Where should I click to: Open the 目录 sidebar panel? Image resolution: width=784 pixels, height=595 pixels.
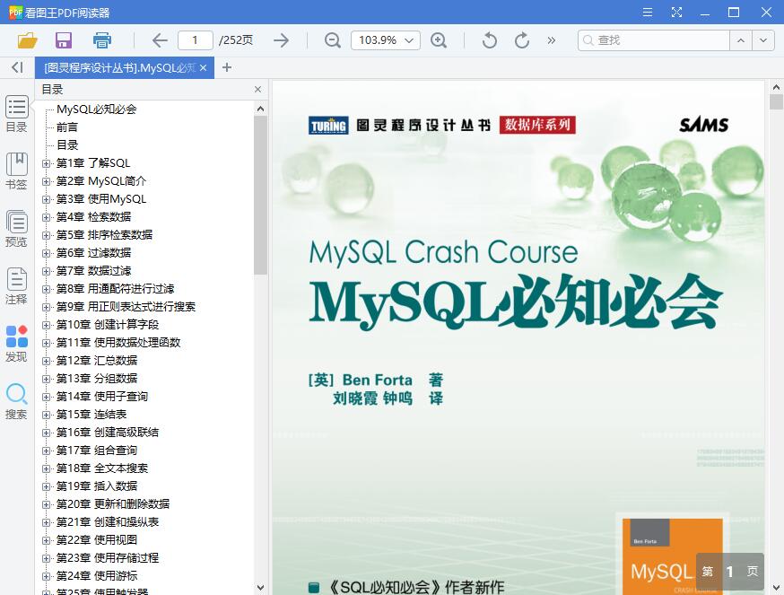tap(16, 114)
